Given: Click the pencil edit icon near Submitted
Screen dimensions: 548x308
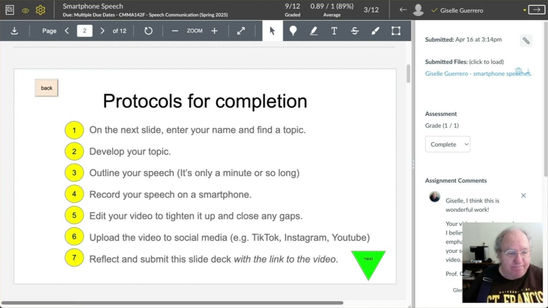Looking at the screenshot, I should pos(526,41).
